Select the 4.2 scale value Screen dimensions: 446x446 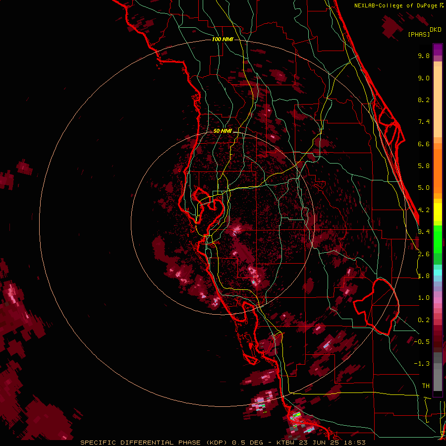(x=424, y=210)
